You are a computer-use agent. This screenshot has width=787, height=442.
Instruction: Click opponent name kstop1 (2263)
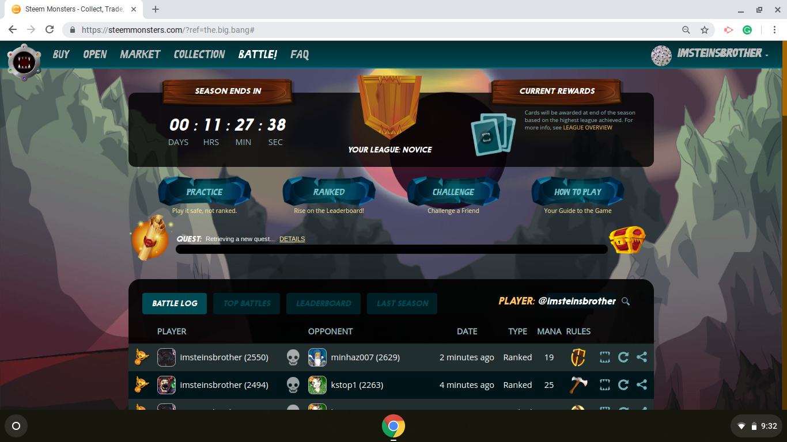click(x=357, y=385)
